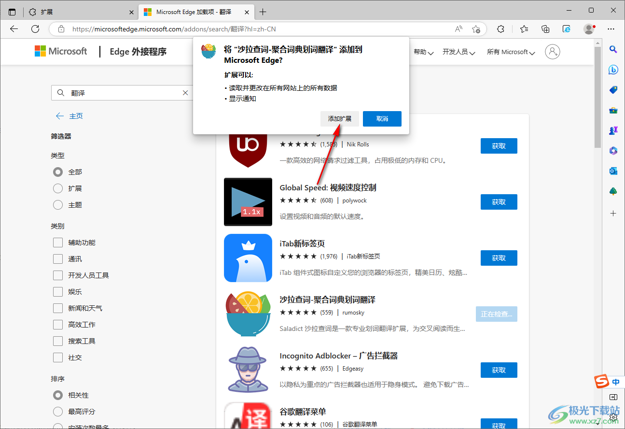This screenshot has height=429, width=625.
Task: Go back with the browser back arrow
Action: tap(14, 29)
